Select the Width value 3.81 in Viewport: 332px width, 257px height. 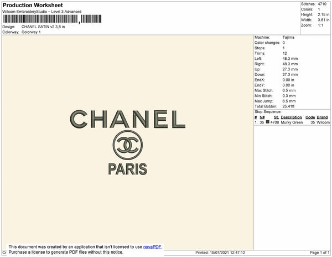[x=324, y=20]
